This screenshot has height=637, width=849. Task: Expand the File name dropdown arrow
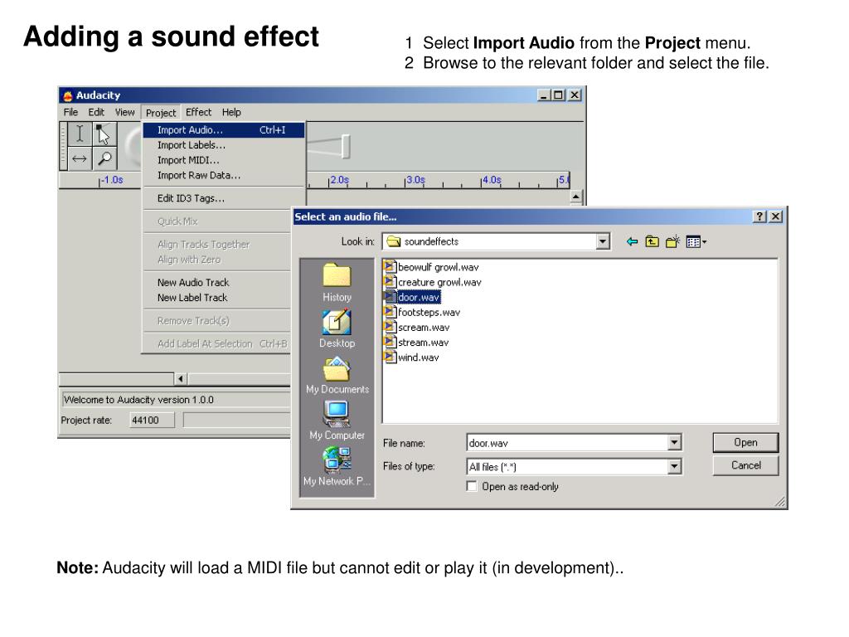click(x=674, y=443)
